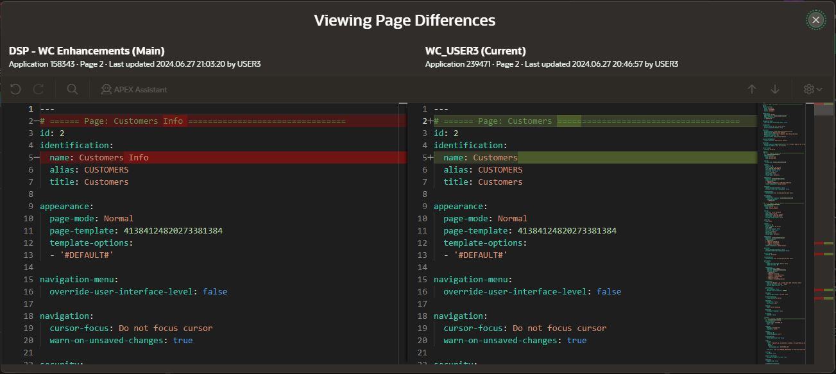The height and width of the screenshot is (374, 836).
Task: Click line number 5 in the left pane gutter
Action: (30, 157)
